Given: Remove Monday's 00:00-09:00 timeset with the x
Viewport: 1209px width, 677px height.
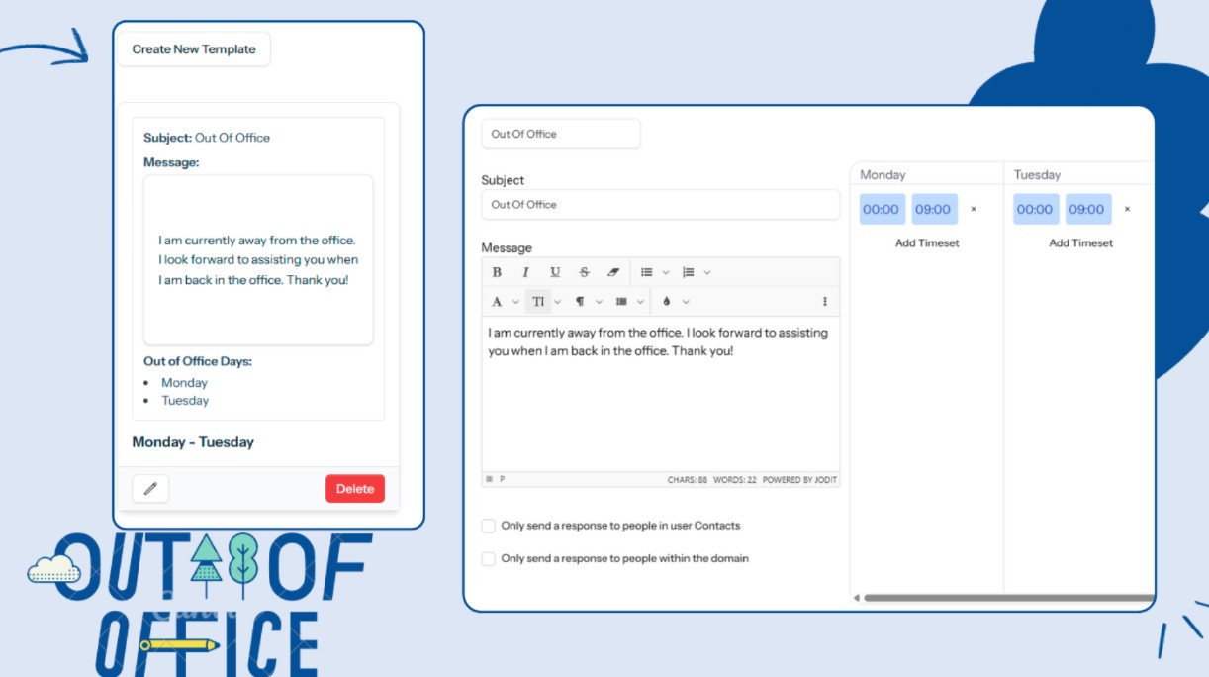Looking at the screenshot, I should (974, 209).
